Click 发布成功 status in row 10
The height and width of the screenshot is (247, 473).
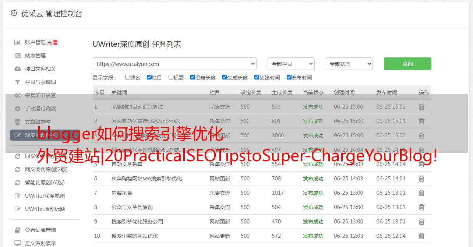click(x=313, y=236)
